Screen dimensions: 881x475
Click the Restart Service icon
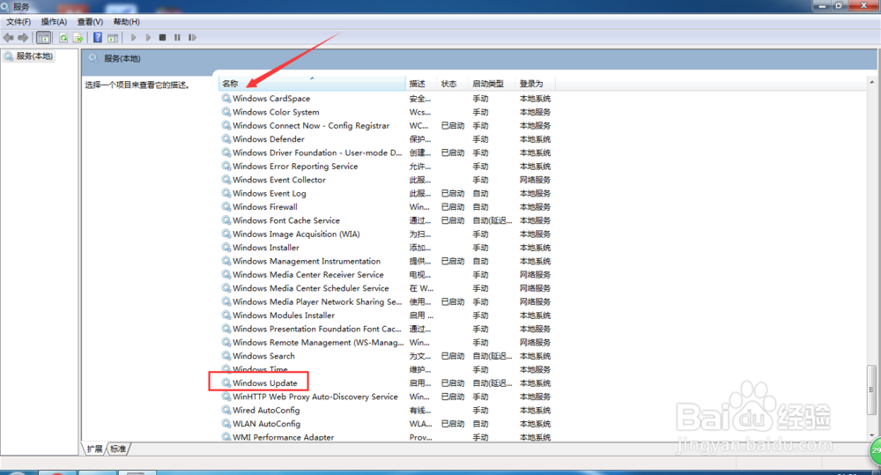coord(192,38)
